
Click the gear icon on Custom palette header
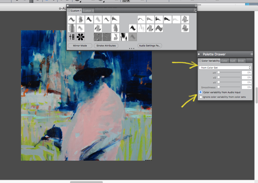click(x=196, y=6)
